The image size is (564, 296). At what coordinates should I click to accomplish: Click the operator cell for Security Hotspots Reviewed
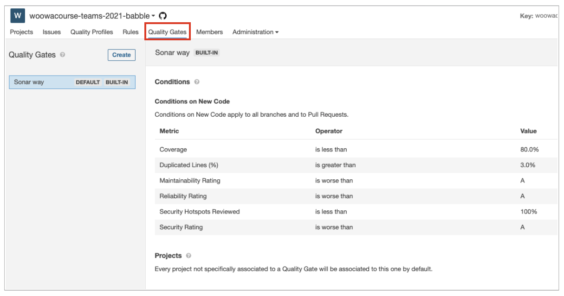[331, 212]
